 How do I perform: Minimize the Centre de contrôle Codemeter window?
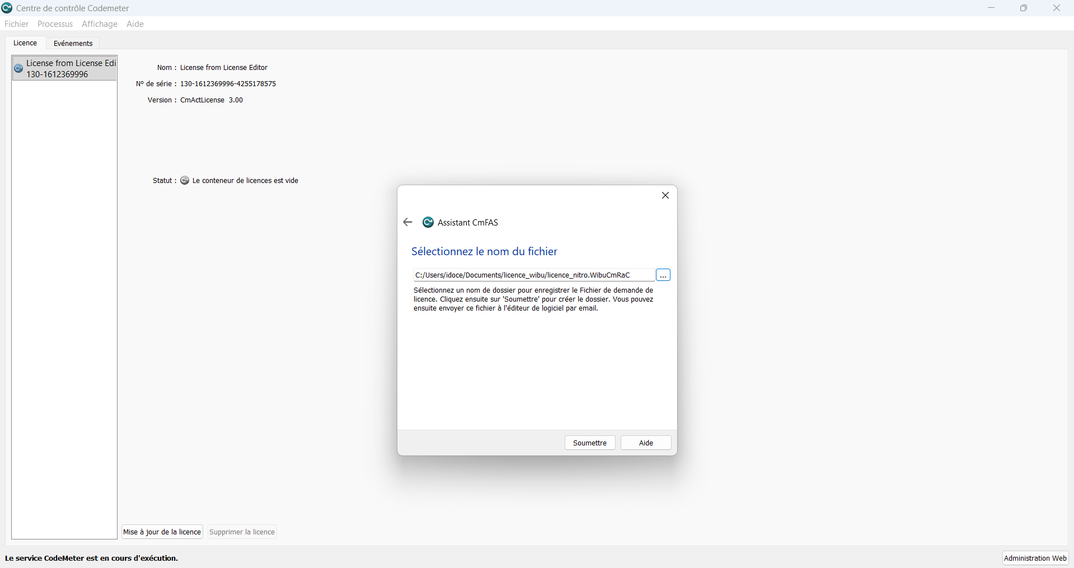(991, 8)
